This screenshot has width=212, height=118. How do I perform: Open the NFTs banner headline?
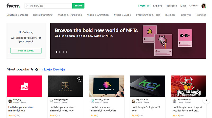(96, 30)
